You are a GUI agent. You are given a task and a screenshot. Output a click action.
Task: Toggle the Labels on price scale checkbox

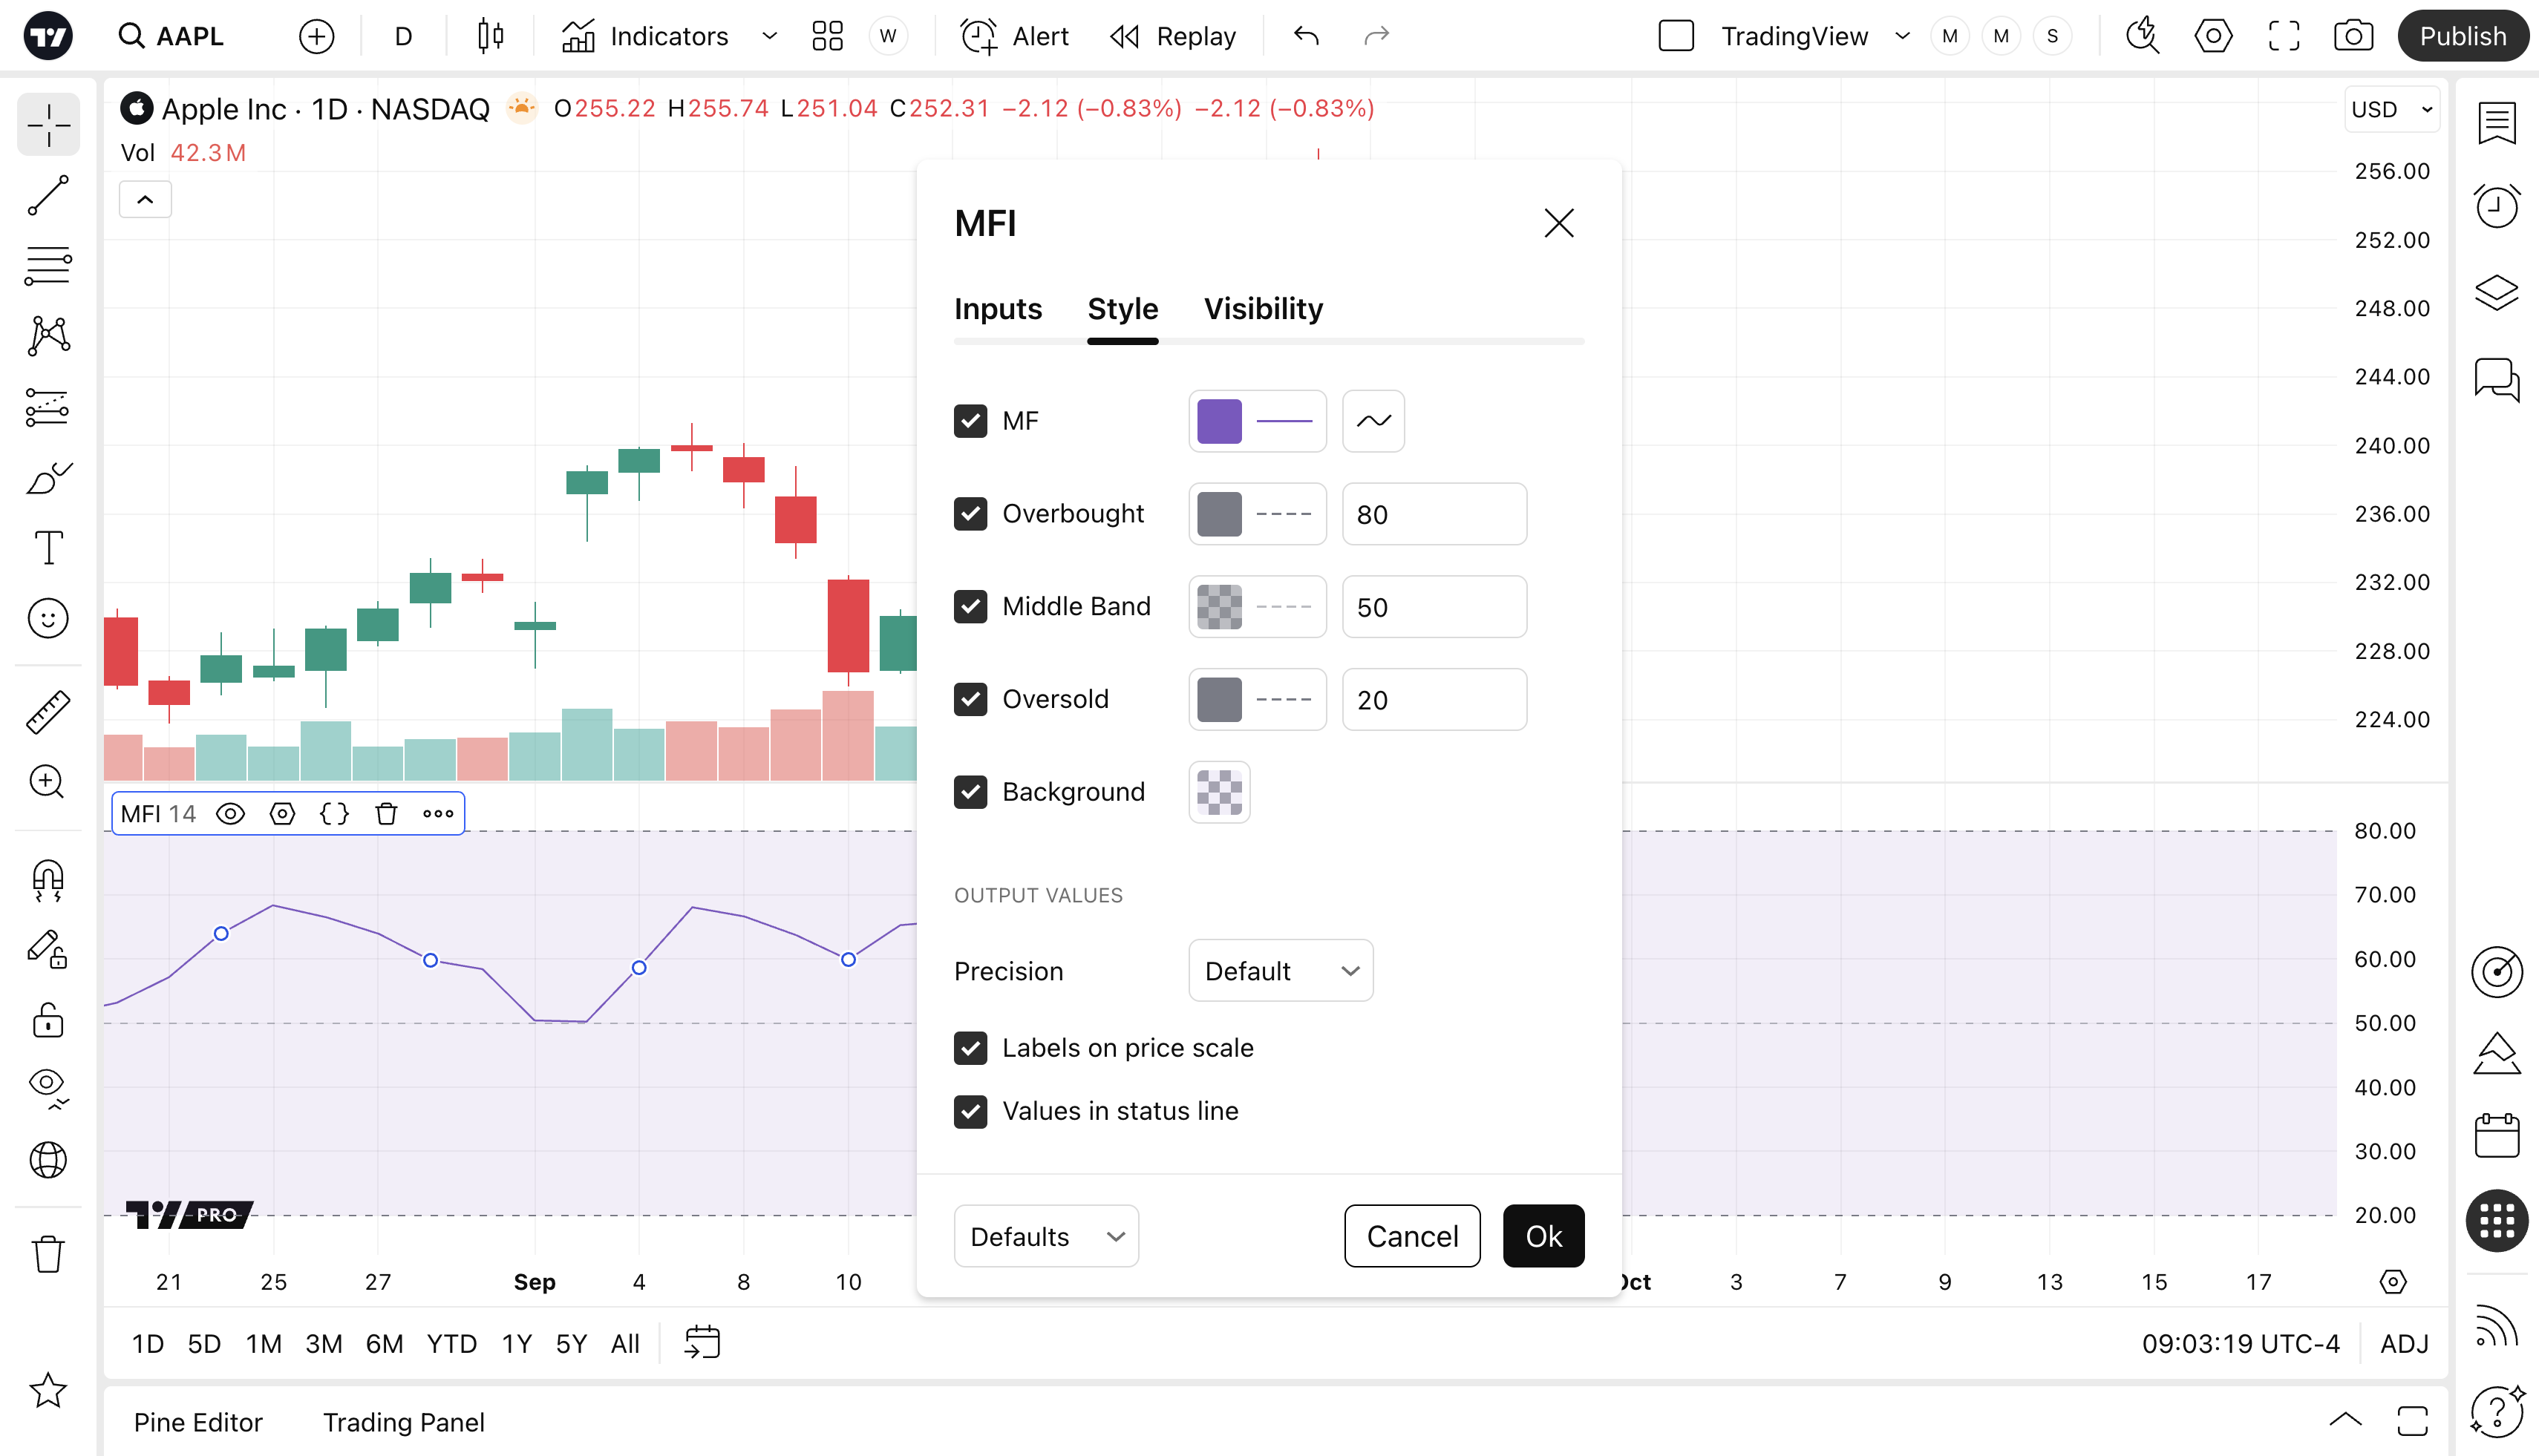pyautogui.click(x=970, y=1048)
